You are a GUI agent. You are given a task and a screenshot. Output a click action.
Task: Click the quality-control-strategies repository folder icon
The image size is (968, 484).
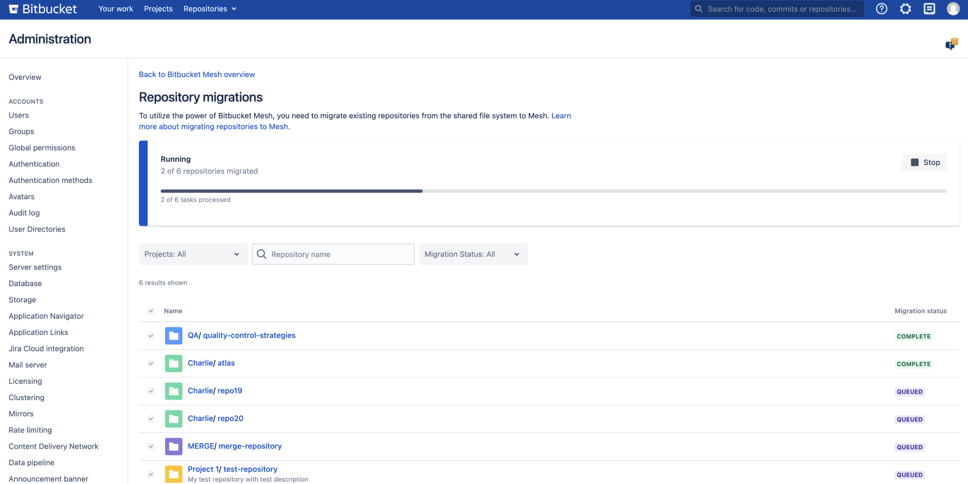click(x=173, y=336)
